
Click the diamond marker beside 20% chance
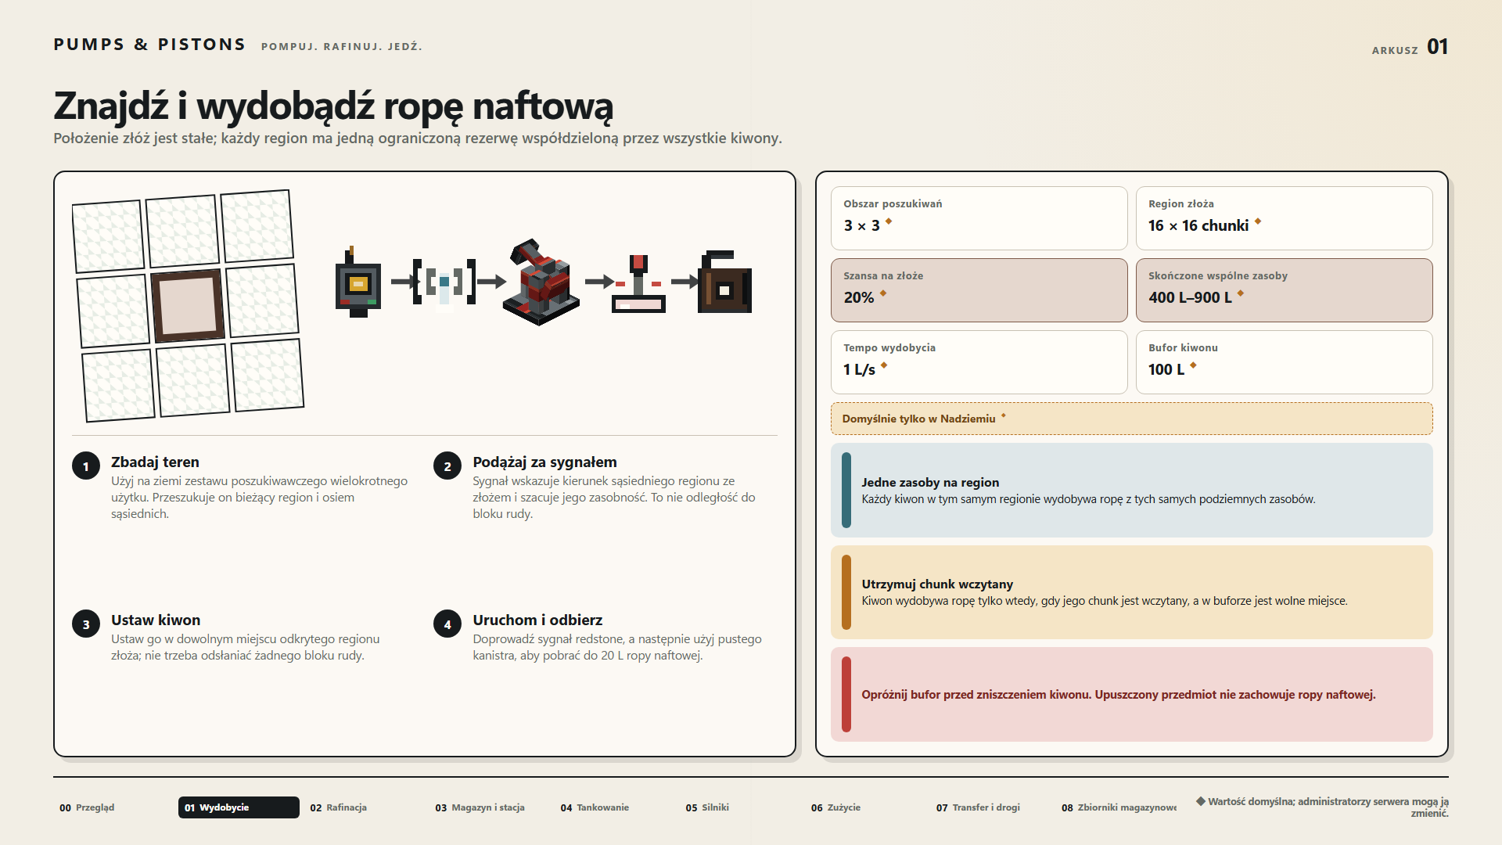(x=883, y=293)
